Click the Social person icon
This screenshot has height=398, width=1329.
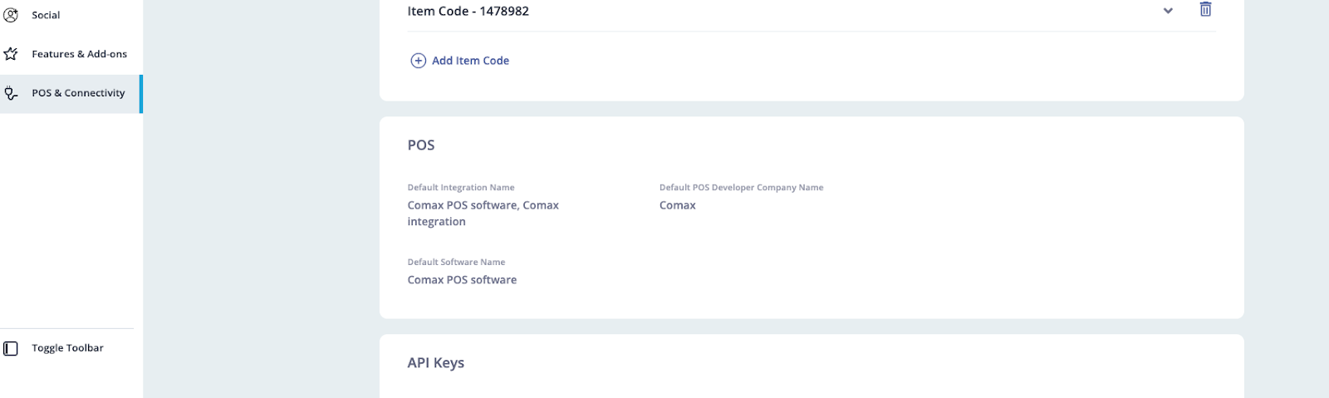[x=11, y=15]
